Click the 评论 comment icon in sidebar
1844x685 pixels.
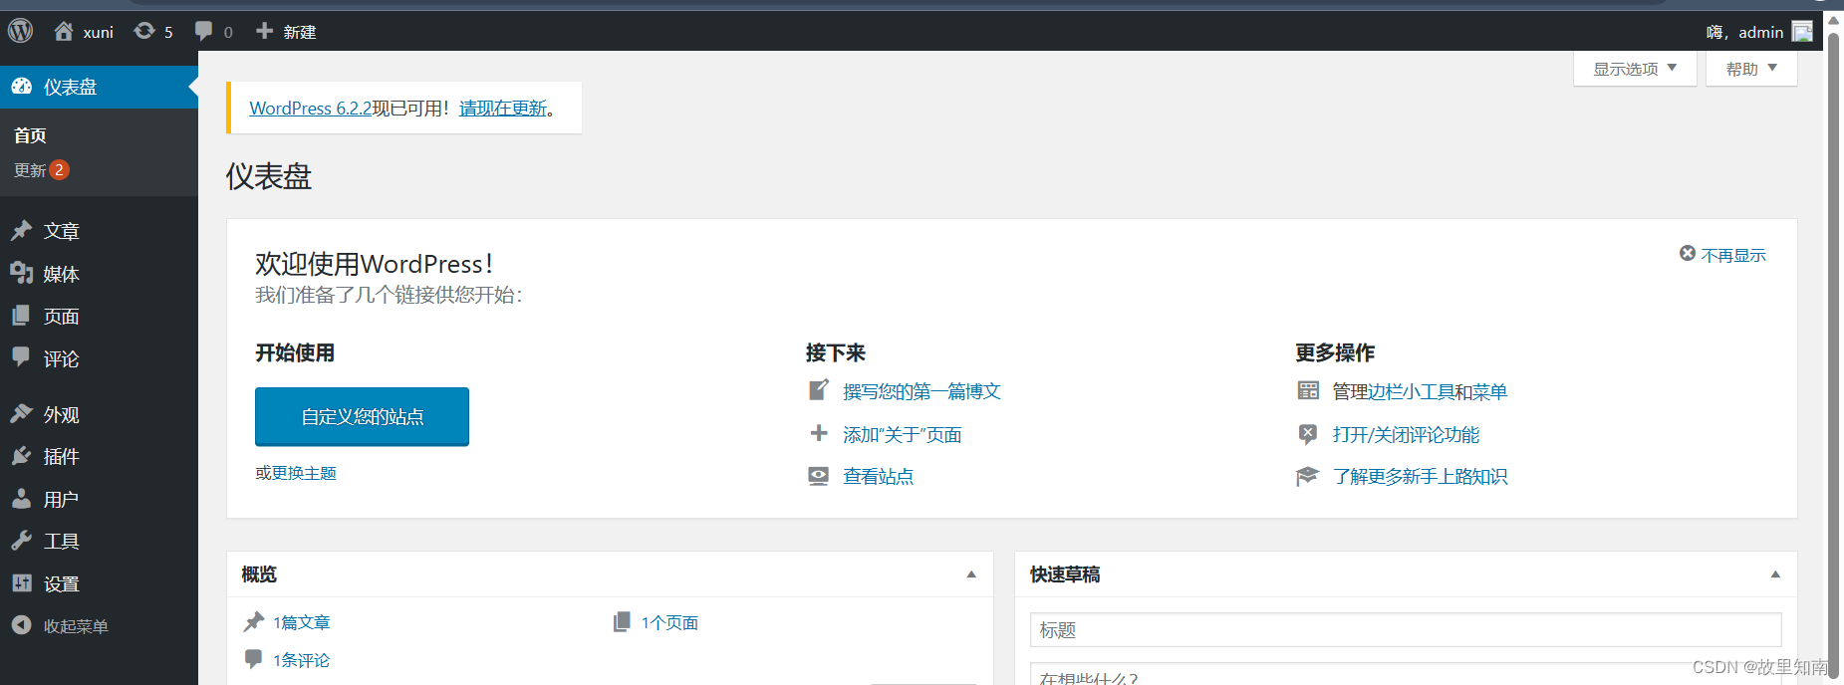22,357
